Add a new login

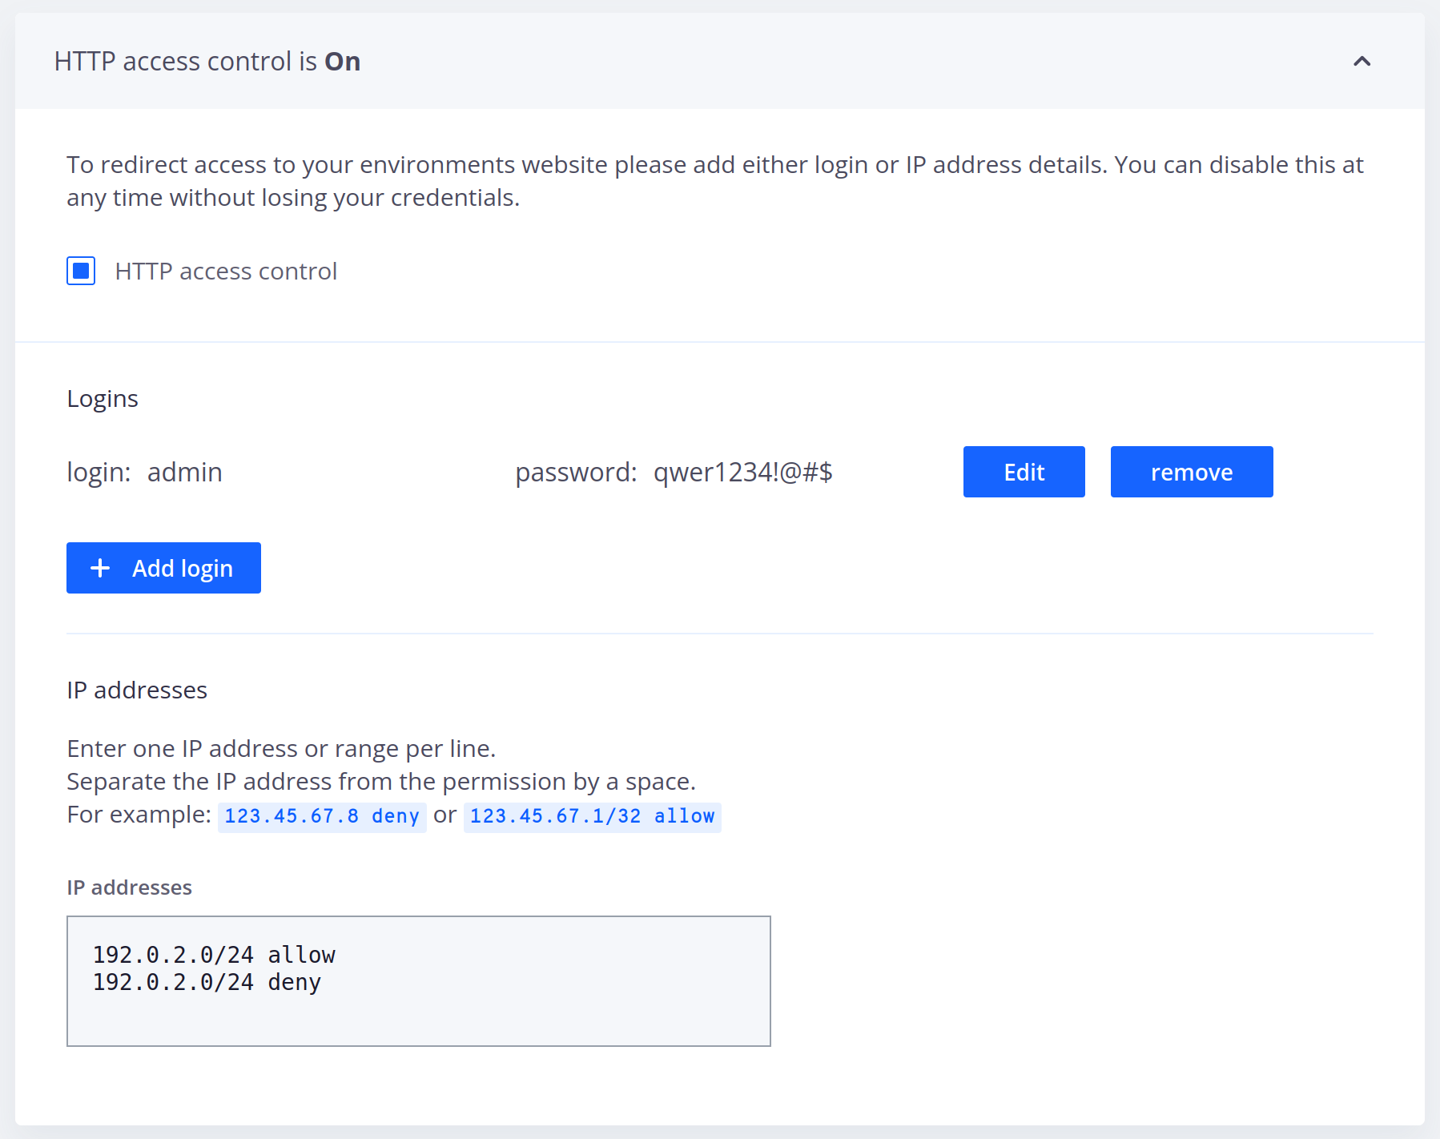(163, 567)
